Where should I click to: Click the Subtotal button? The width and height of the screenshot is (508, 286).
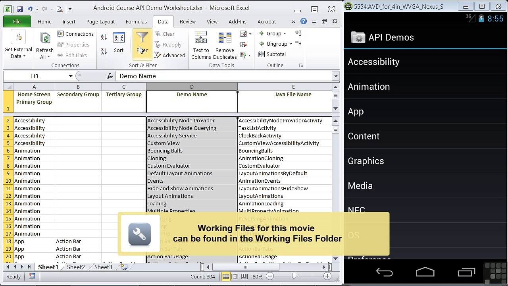(272, 54)
